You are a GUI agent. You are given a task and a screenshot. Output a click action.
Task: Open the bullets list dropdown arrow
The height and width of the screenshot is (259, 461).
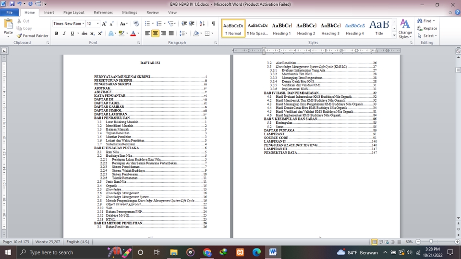[153, 24]
